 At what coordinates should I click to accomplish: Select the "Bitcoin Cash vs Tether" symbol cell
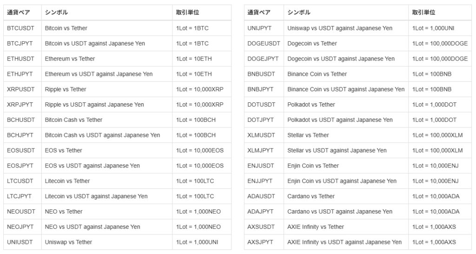point(73,120)
